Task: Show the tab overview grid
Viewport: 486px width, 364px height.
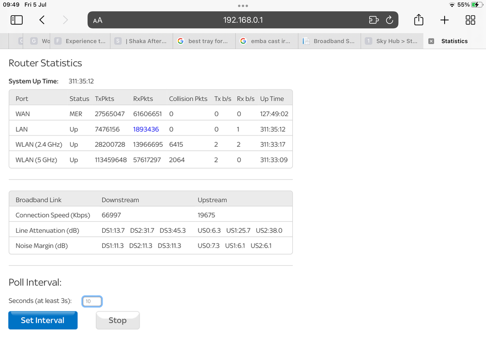Action: click(x=470, y=20)
